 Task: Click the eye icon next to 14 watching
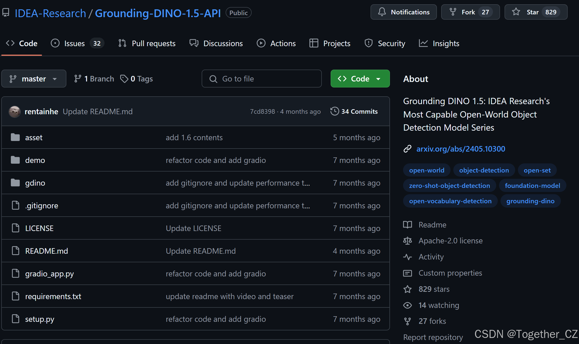(407, 305)
